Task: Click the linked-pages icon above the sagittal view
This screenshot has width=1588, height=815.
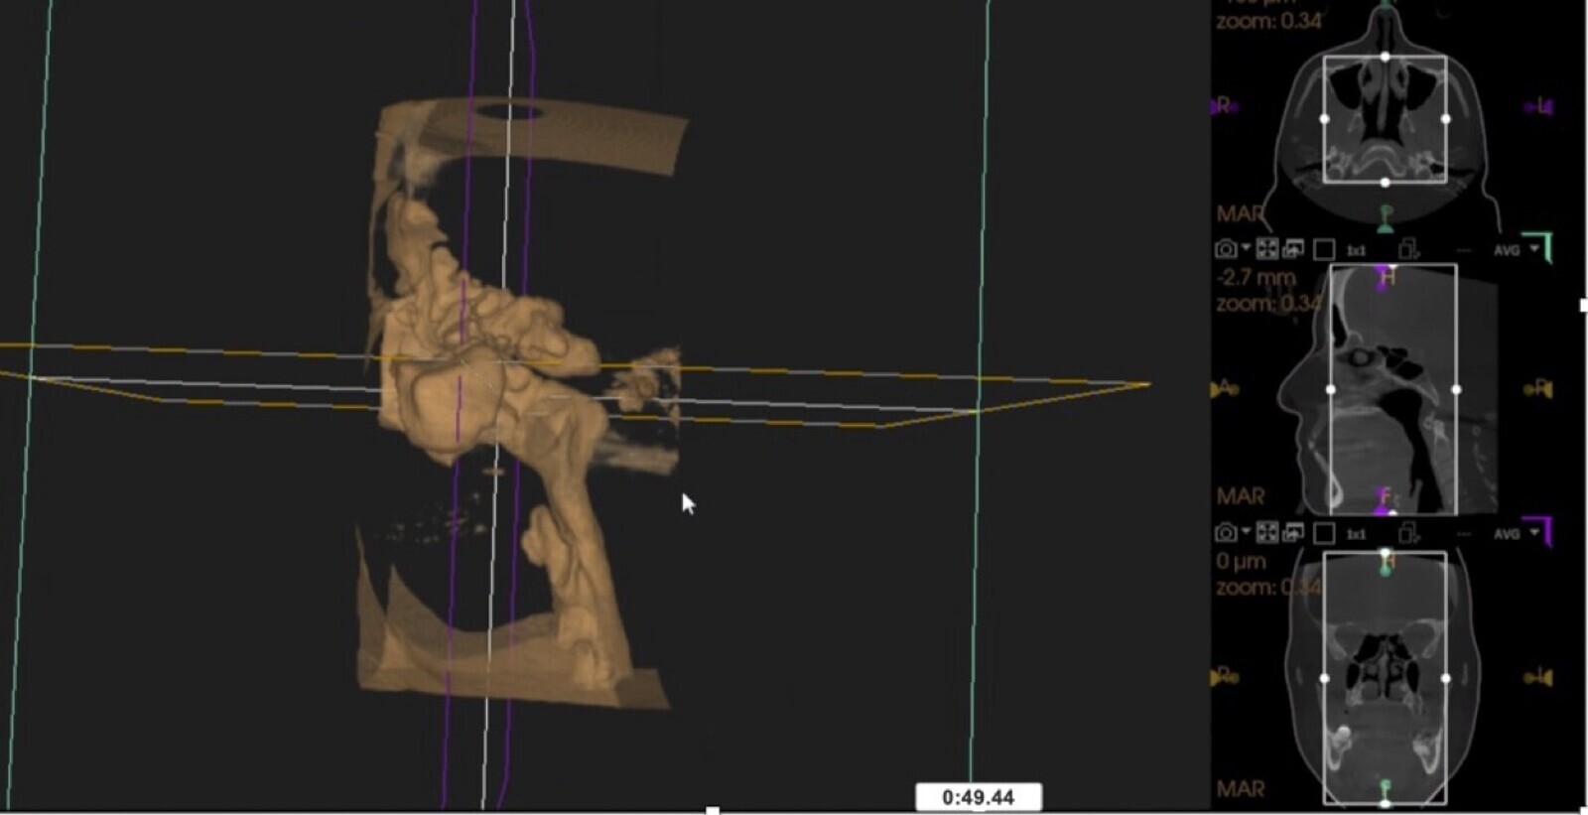Action: pos(1408,249)
